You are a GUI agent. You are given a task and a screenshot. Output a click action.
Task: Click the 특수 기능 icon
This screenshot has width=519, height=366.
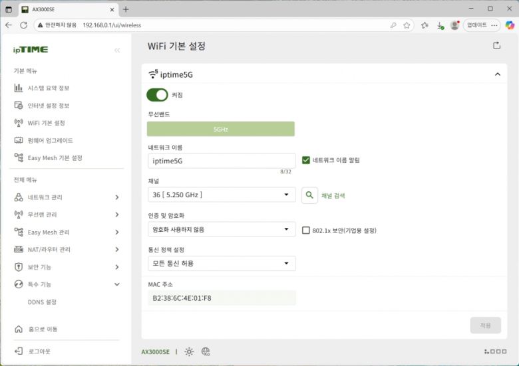pos(19,284)
